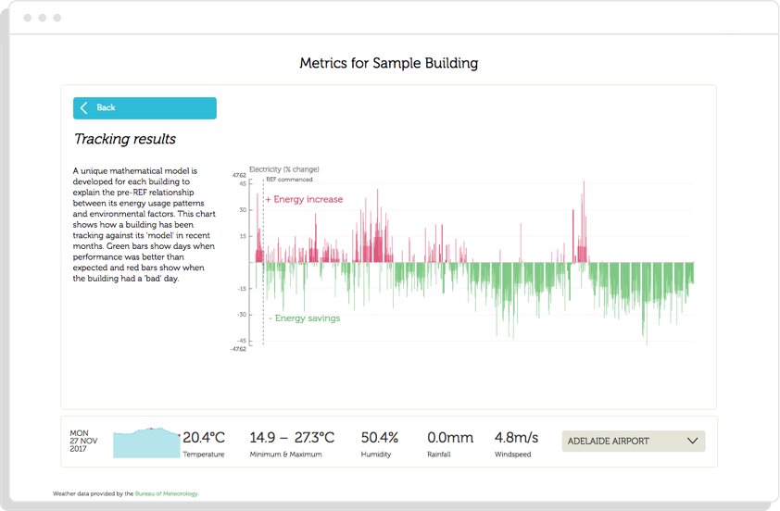The width and height of the screenshot is (780, 511).
Task: Click the Back button
Action: (145, 108)
